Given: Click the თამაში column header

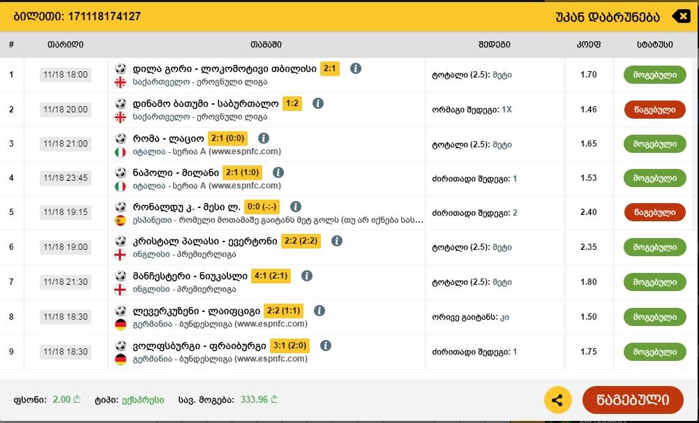Looking at the screenshot, I should tap(266, 45).
